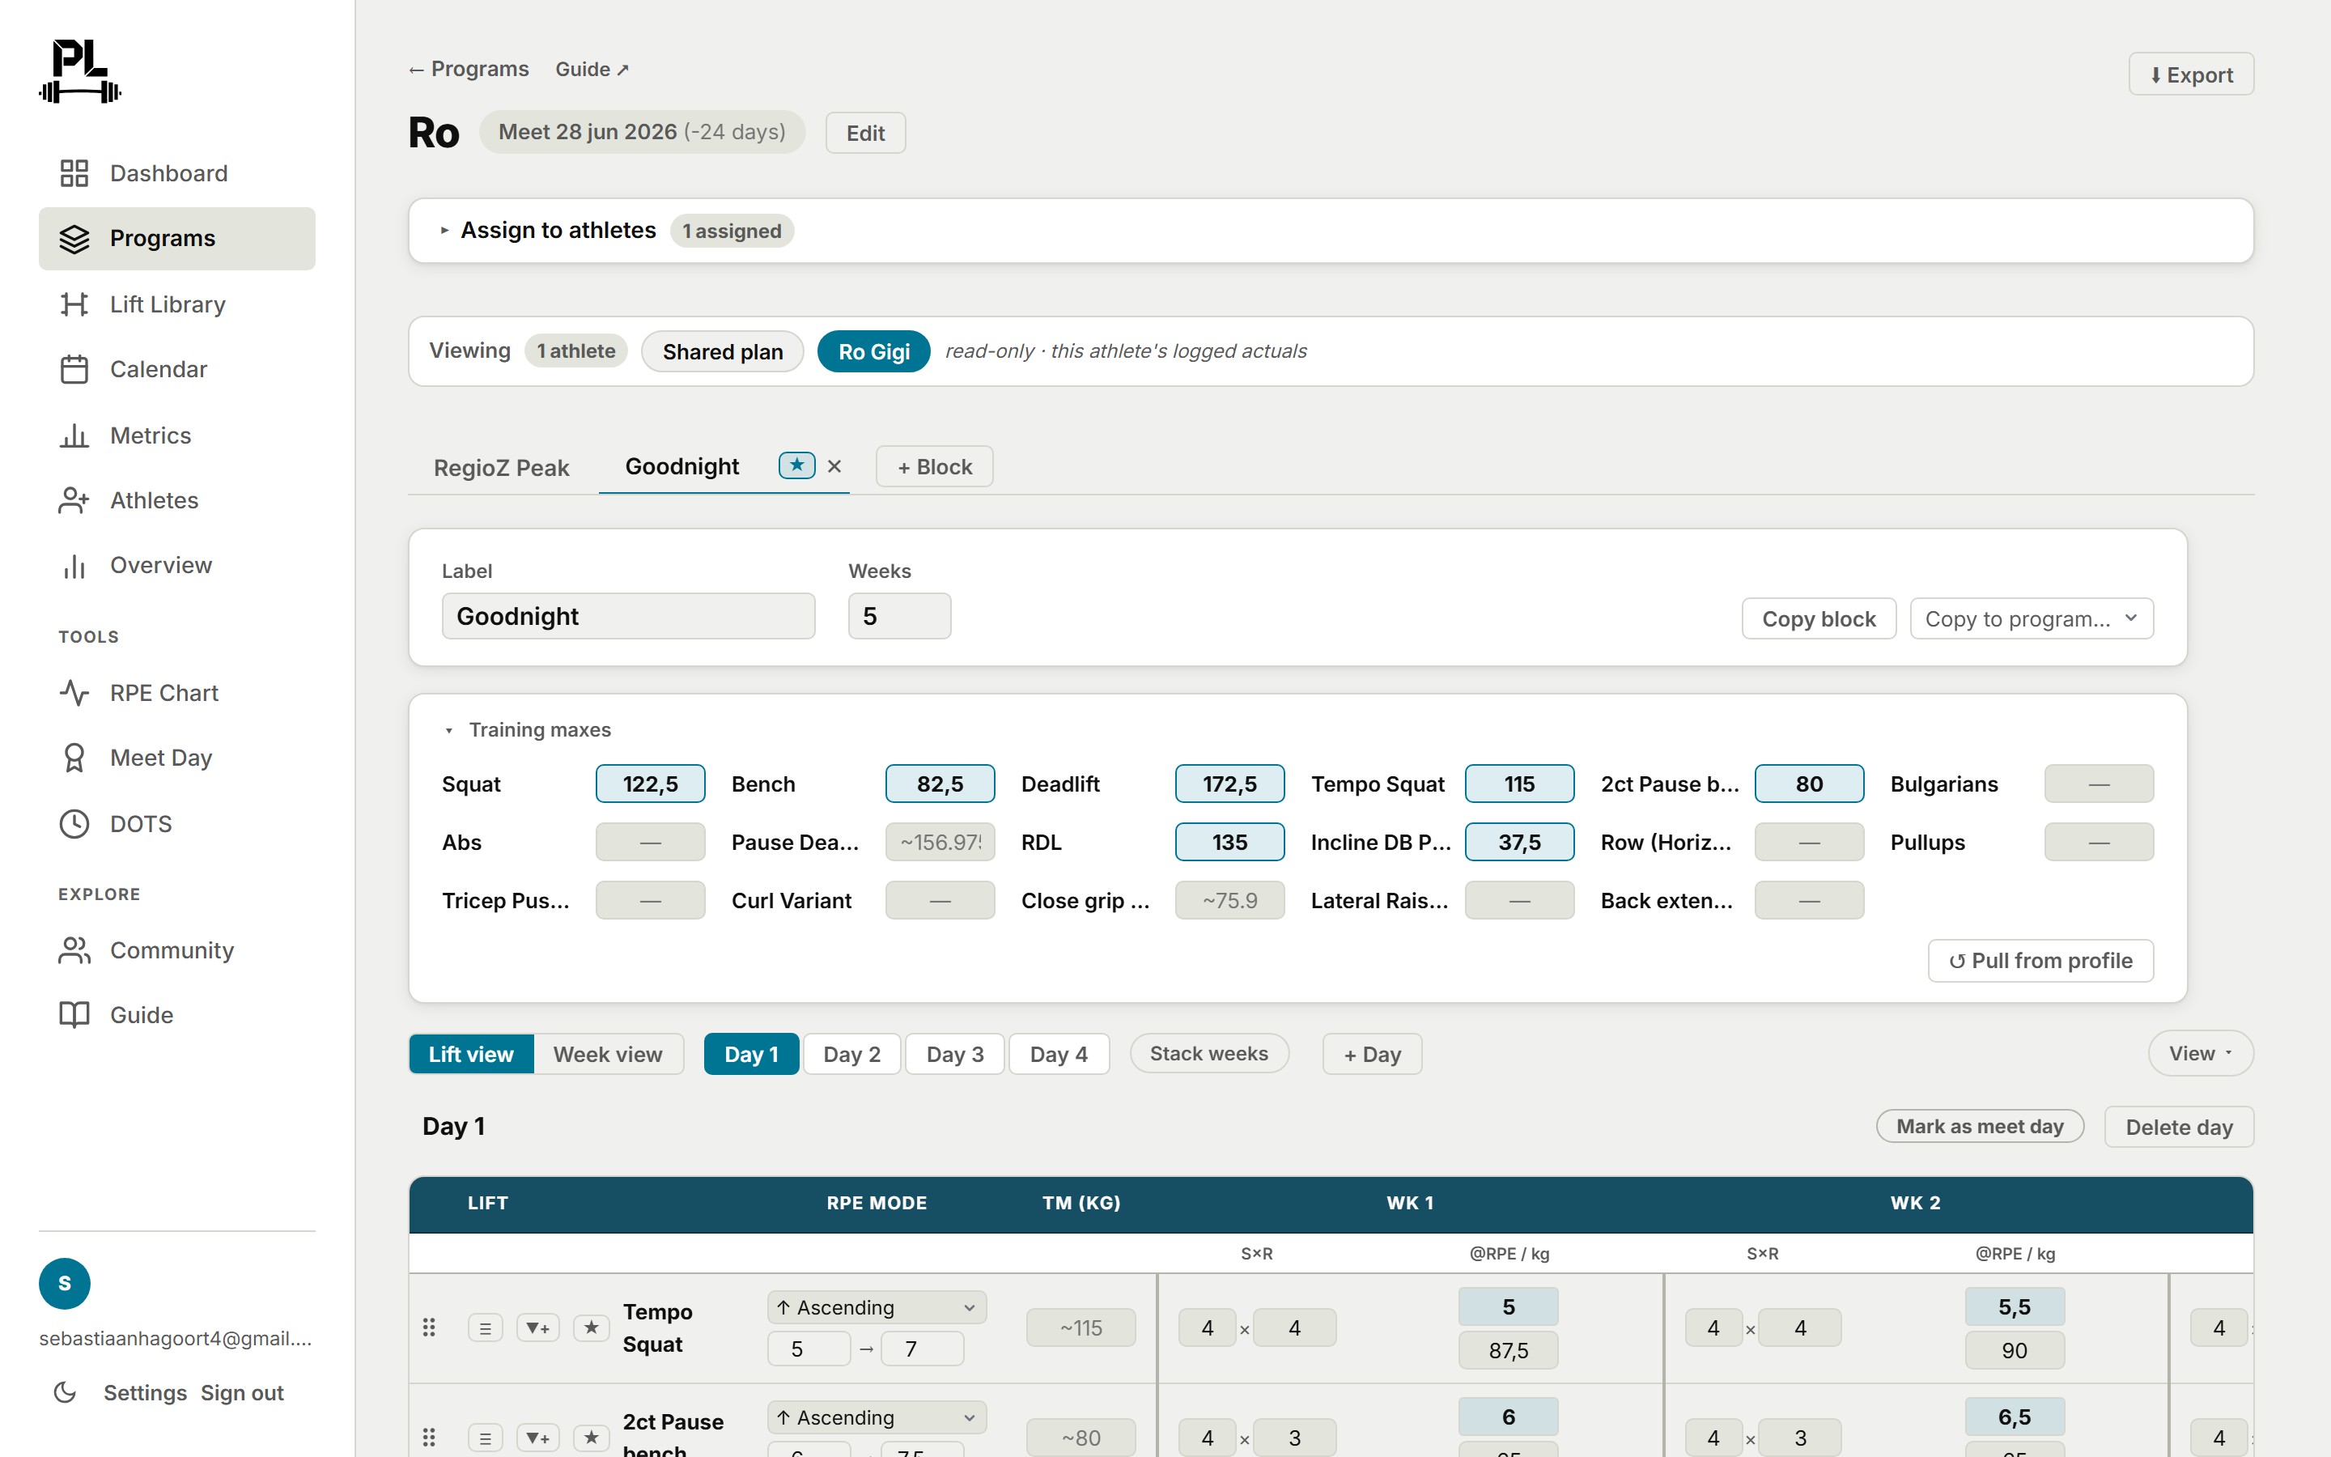Open Lift Library from the sidebar
Screen dimensions: 2331x1457
tap(176, 304)
